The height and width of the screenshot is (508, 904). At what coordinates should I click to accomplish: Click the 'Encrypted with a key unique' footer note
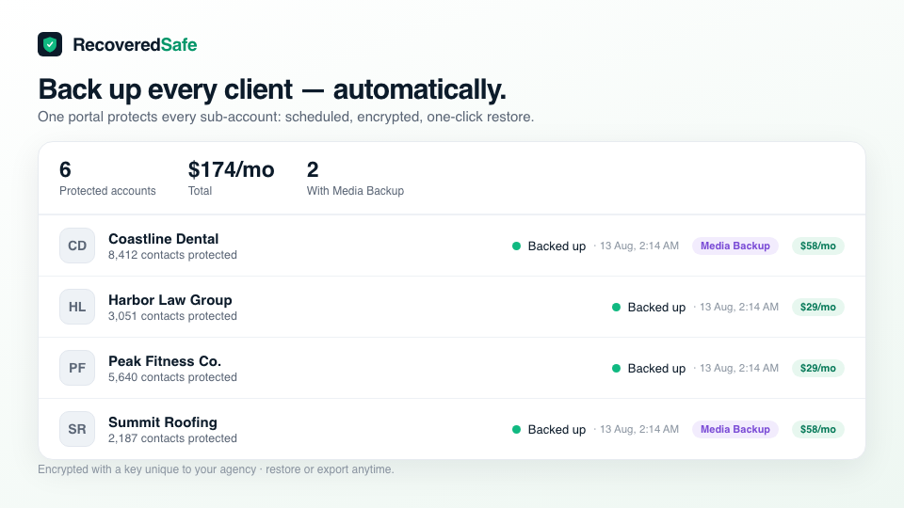pyautogui.click(x=216, y=469)
